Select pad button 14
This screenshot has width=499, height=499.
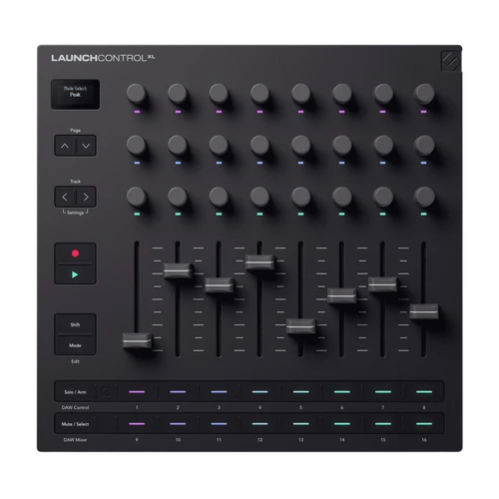click(x=342, y=424)
